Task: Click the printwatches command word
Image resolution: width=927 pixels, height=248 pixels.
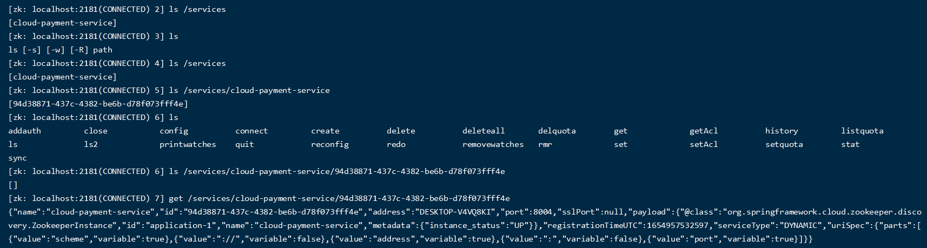Action: 188,144
